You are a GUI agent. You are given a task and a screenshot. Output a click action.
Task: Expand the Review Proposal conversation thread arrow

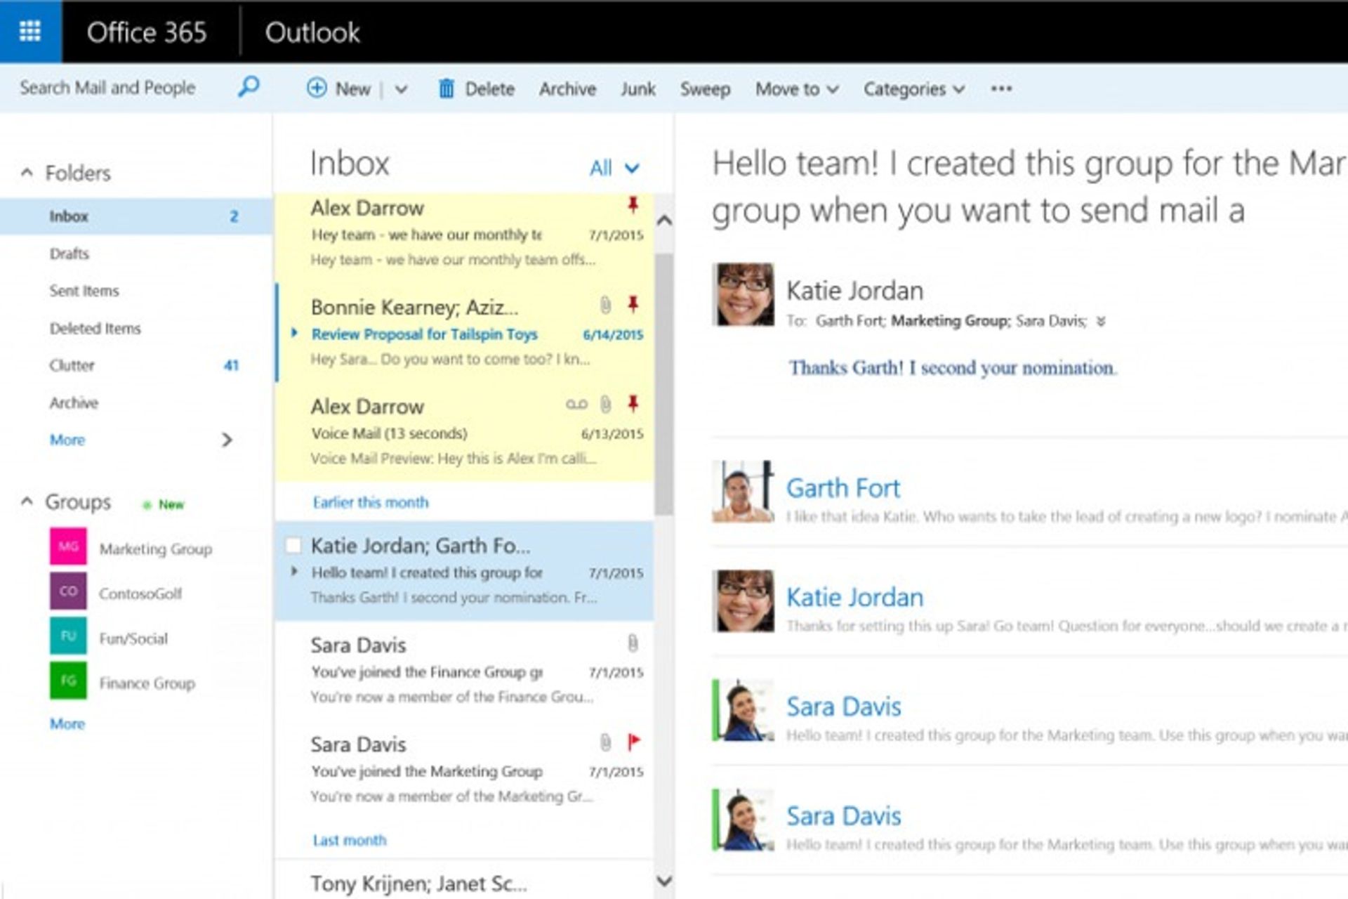coord(295,333)
